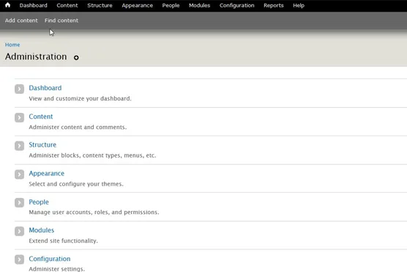The width and height of the screenshot is (407, 272).
Task: Click the home icon in the toolbar
Action: (x=7, y=5)
